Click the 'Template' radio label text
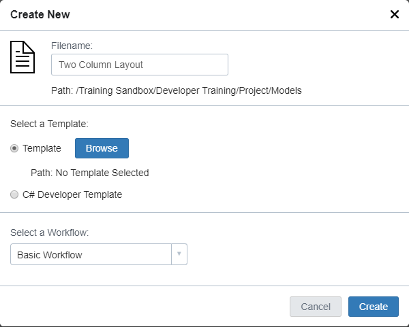Viewport: 409px width, 327px height. pyautogui.click(x=42, y=148)
